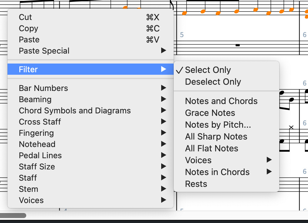This screenshot has width=308, height=223.
Task: Select the All Flat Notes filter
Action: (211, 149)
